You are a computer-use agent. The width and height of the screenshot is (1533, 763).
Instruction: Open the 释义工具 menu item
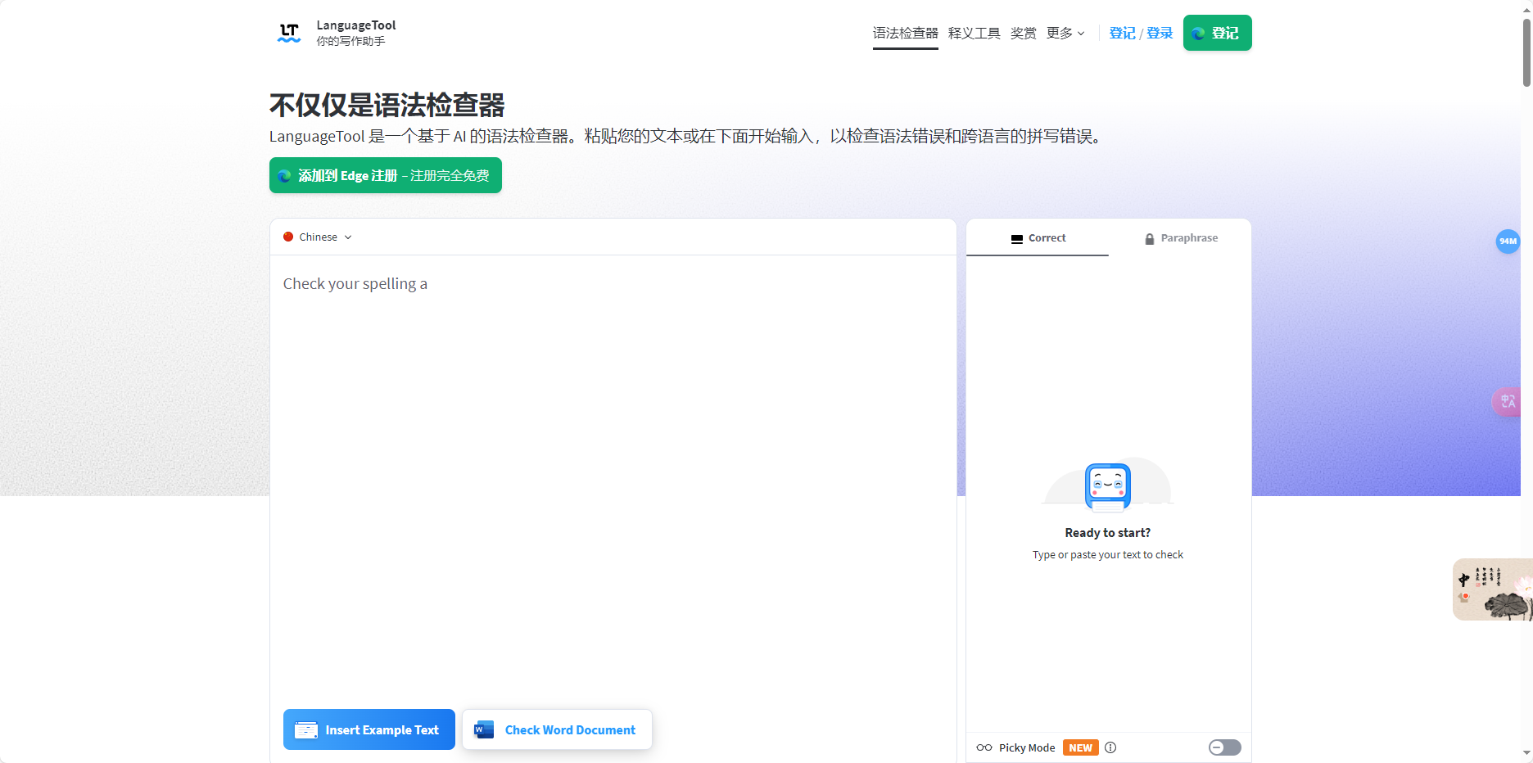tap(974, 33)
